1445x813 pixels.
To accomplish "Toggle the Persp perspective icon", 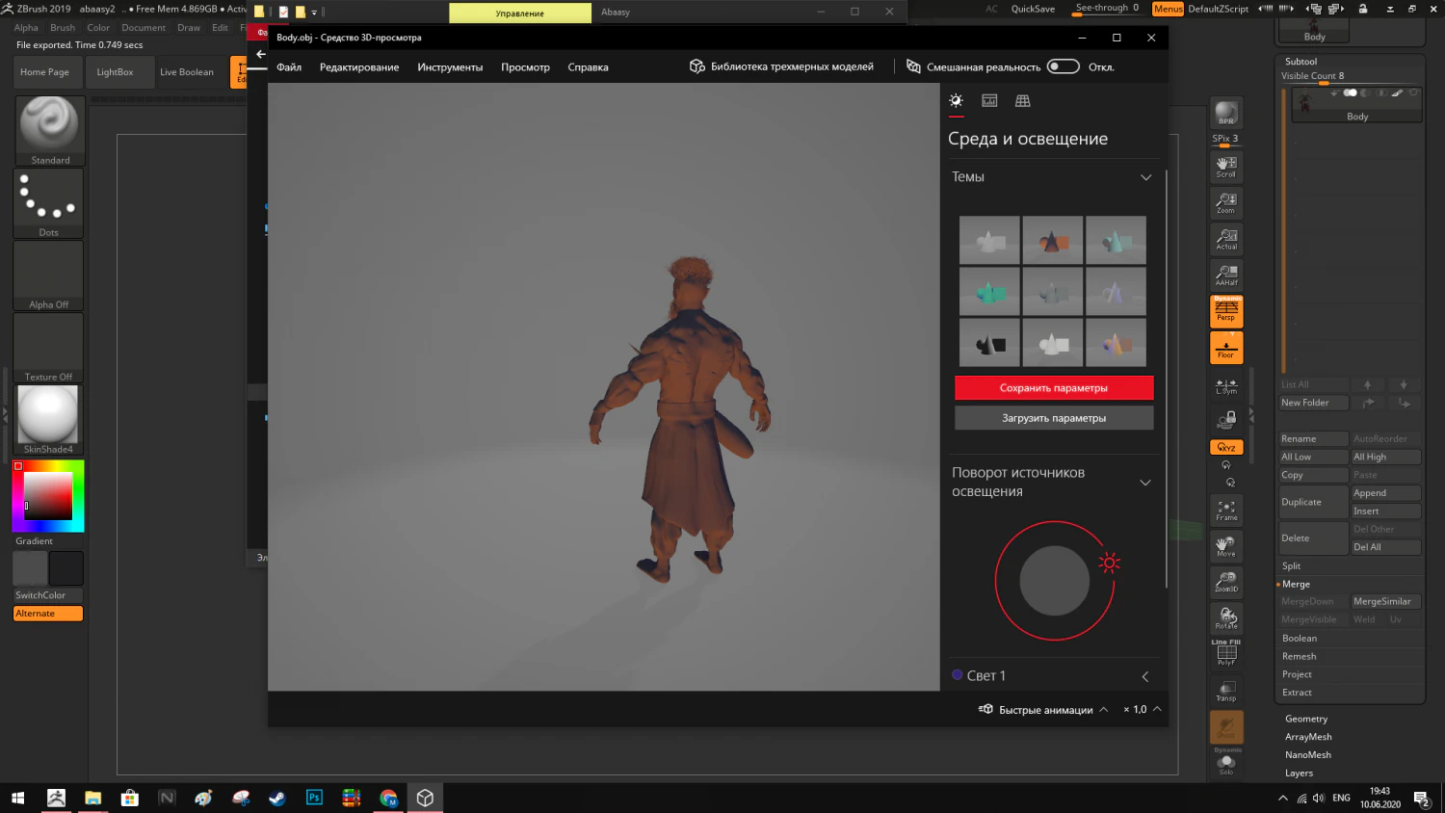I will pos(1225,310).
